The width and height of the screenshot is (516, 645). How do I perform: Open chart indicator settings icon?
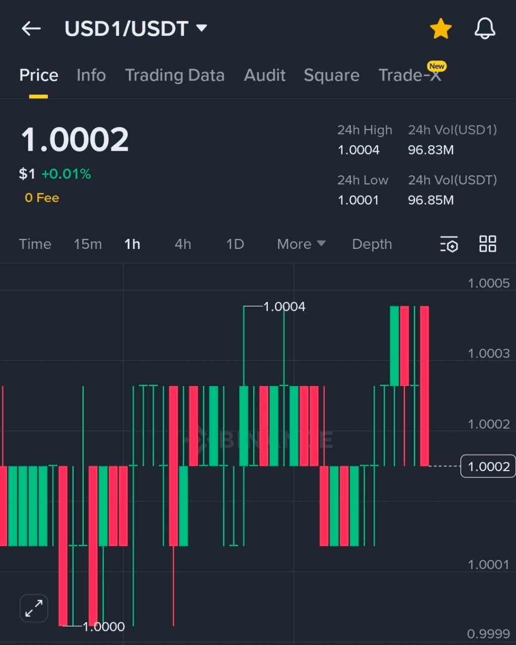pyautogui.click(x=448, y=244)
